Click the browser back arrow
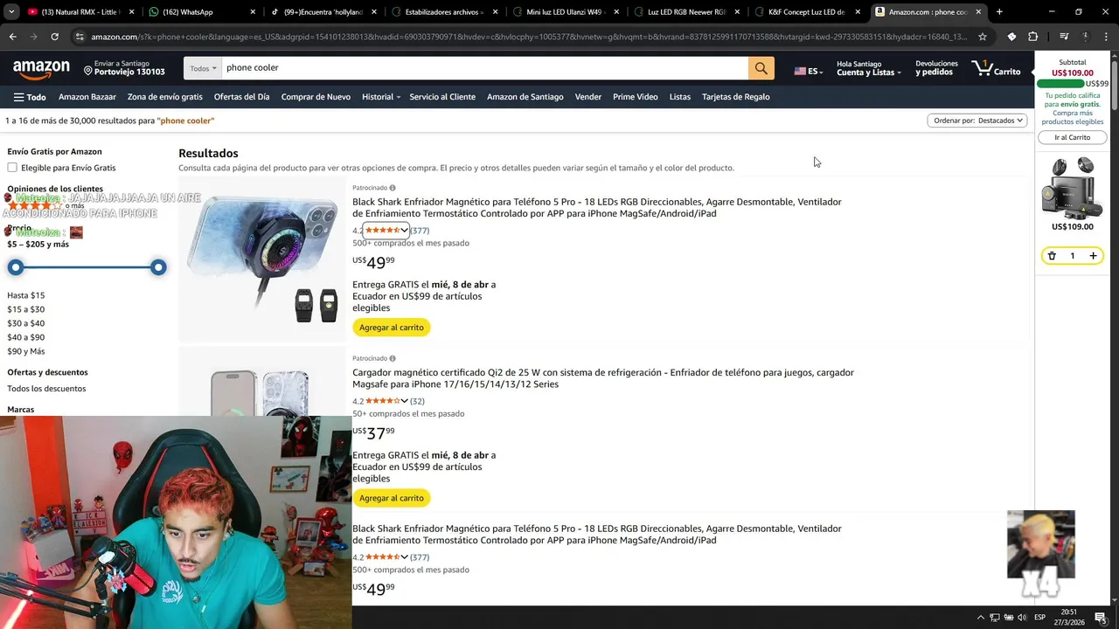This screenshot has width=1119, height=629. tap(12, 37)
